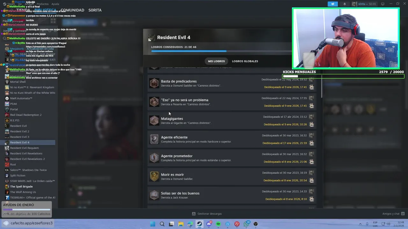The height and width of the screenshot is (229, 408).
Task: Select Ni no Kuni Wrath of the White Witch
Action: (x=33, y=93)
